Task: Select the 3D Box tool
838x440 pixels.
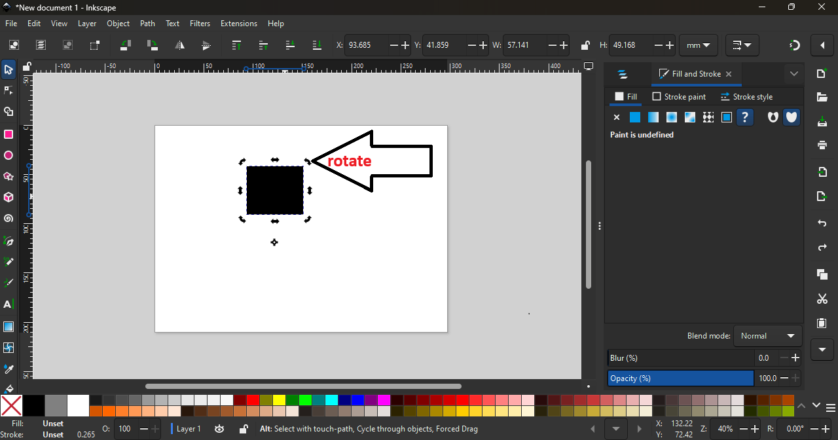Action: point(9,198)
